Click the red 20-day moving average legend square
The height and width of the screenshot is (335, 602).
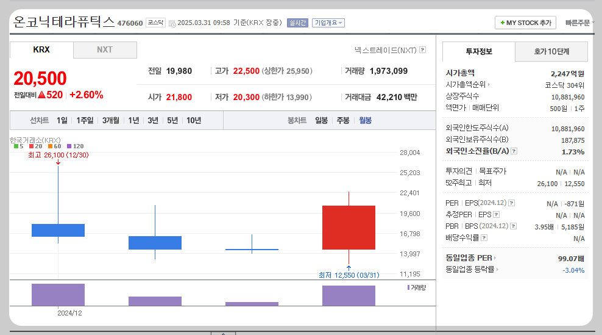click(x=32, y=146)
